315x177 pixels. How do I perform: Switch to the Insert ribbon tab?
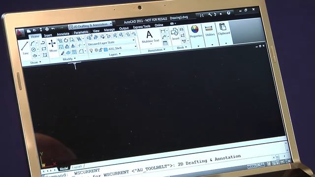(x=48, y=35)
